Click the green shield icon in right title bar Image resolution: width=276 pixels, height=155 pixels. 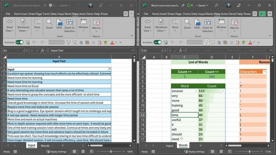pyautogui.click(x=188, y=5)
